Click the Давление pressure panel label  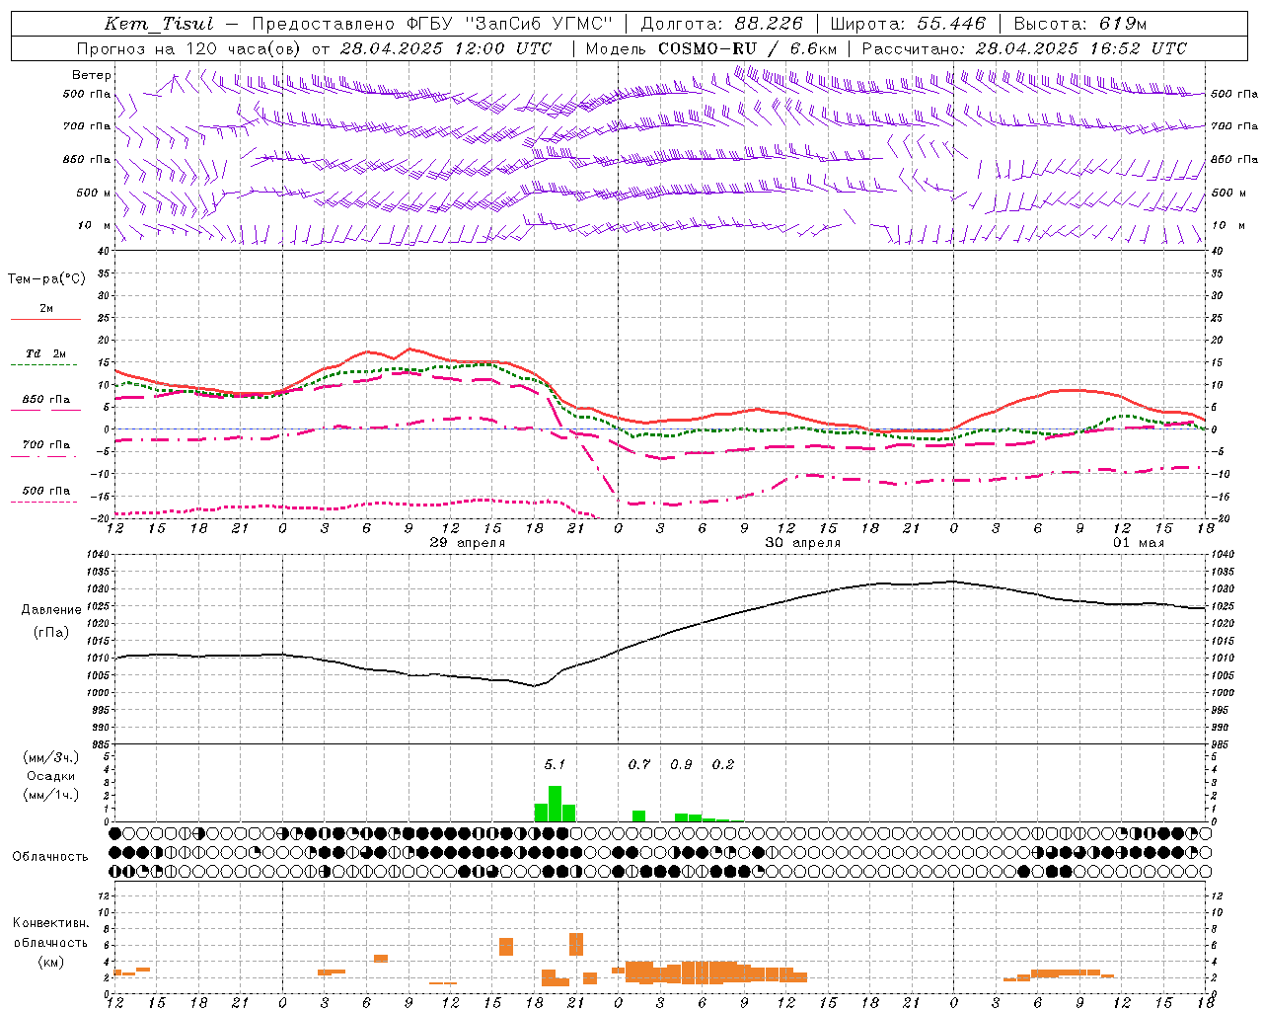pyautogui.click(x=51, y=610)
